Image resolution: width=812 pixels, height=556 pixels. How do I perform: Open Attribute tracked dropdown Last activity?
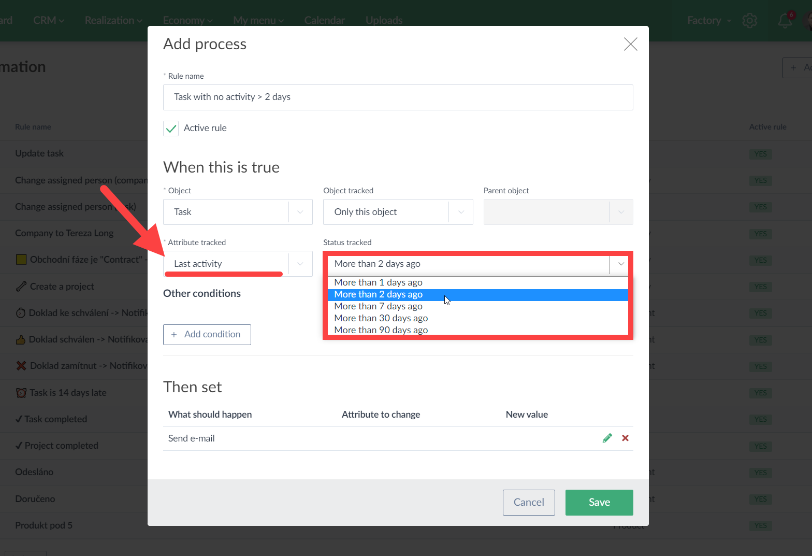point(238,264)
